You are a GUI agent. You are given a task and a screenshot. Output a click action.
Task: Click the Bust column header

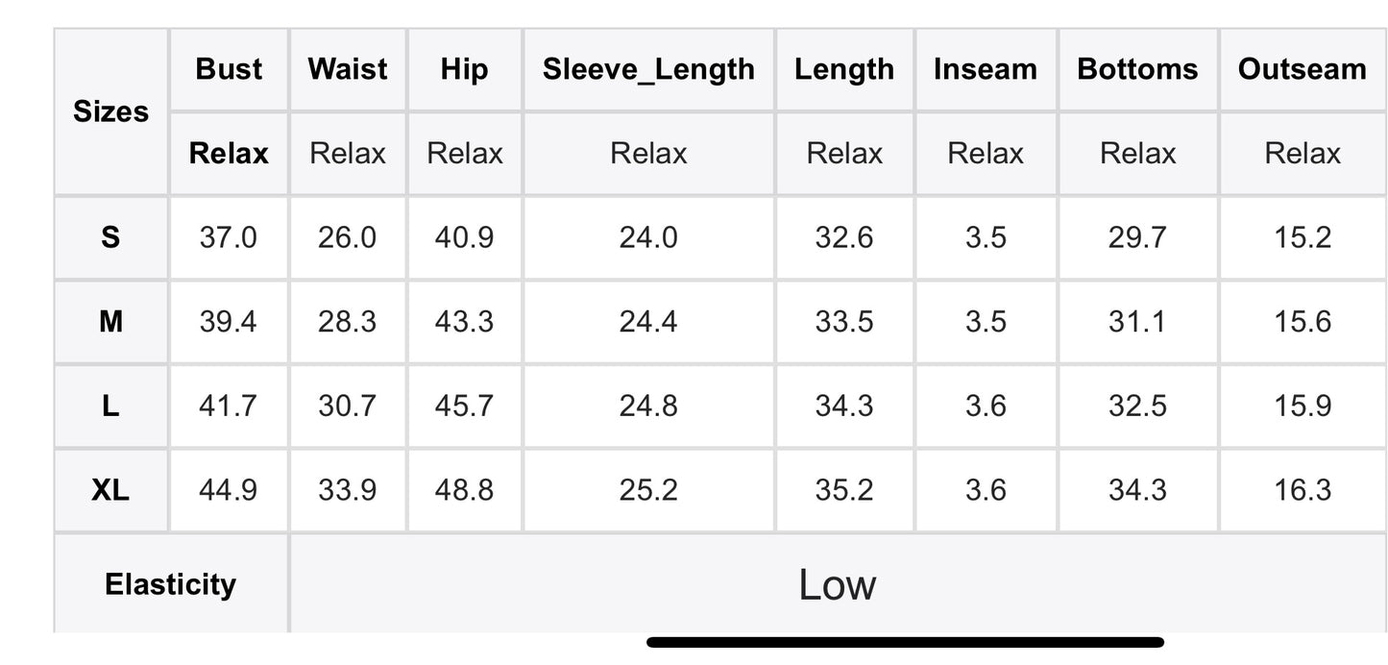click(x=229, y=69)
